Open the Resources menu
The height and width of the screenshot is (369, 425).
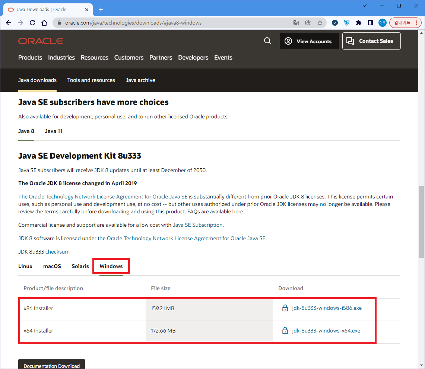pyautogui.click(x=95, y=58)
